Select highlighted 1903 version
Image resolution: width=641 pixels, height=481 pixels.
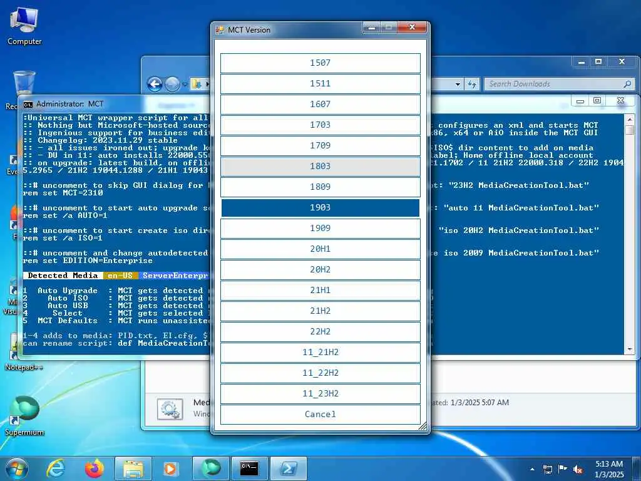320,207
